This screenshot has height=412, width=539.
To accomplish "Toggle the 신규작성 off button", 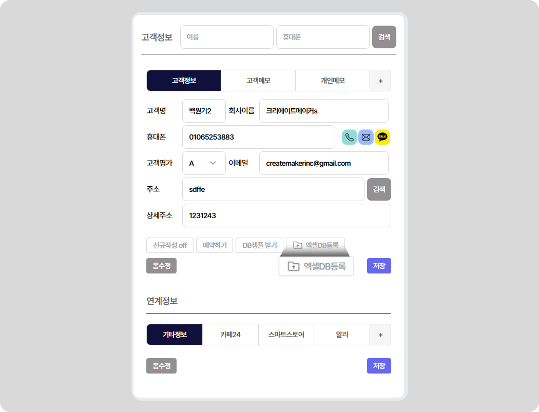I will 169,245.
